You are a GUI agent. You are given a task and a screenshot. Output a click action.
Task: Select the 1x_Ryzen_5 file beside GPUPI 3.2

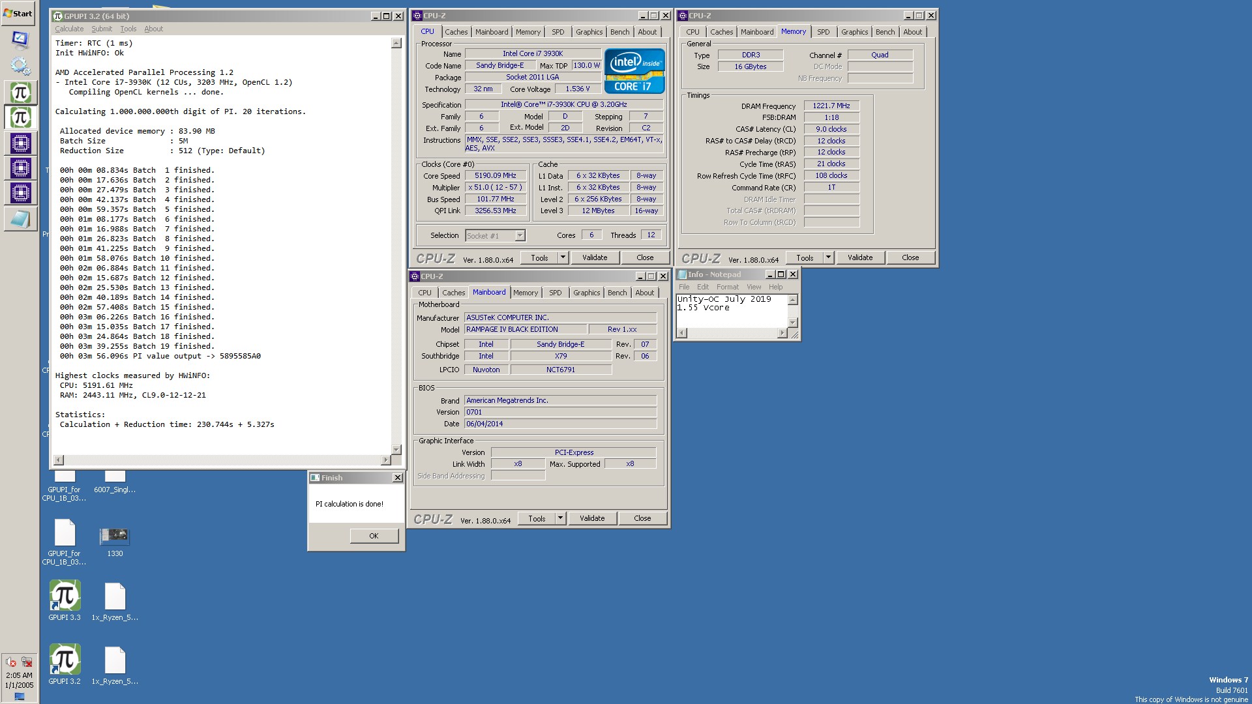[x=115, y=664]
